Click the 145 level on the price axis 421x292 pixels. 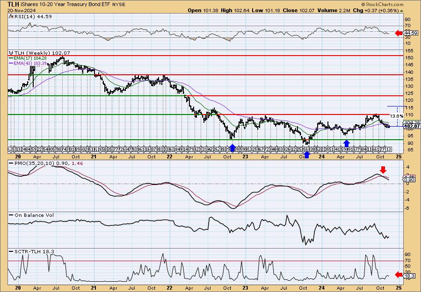409,65
